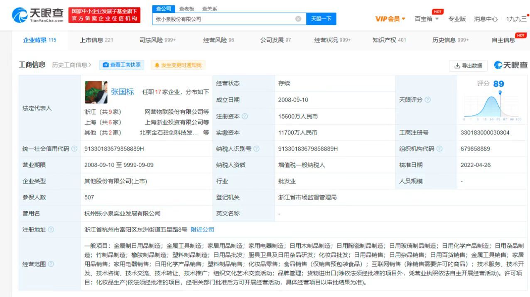Click the help icon beside 组织机构代码
This screenshot has height=297, width=530.
[439, 148]
